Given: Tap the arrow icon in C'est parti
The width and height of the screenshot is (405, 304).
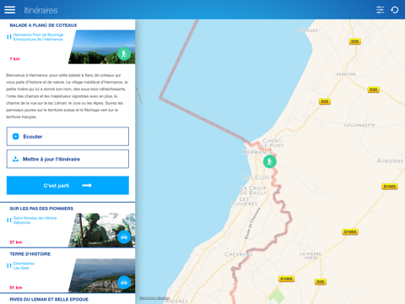Looking at the screenshot, I should click(x=87, y=185).
